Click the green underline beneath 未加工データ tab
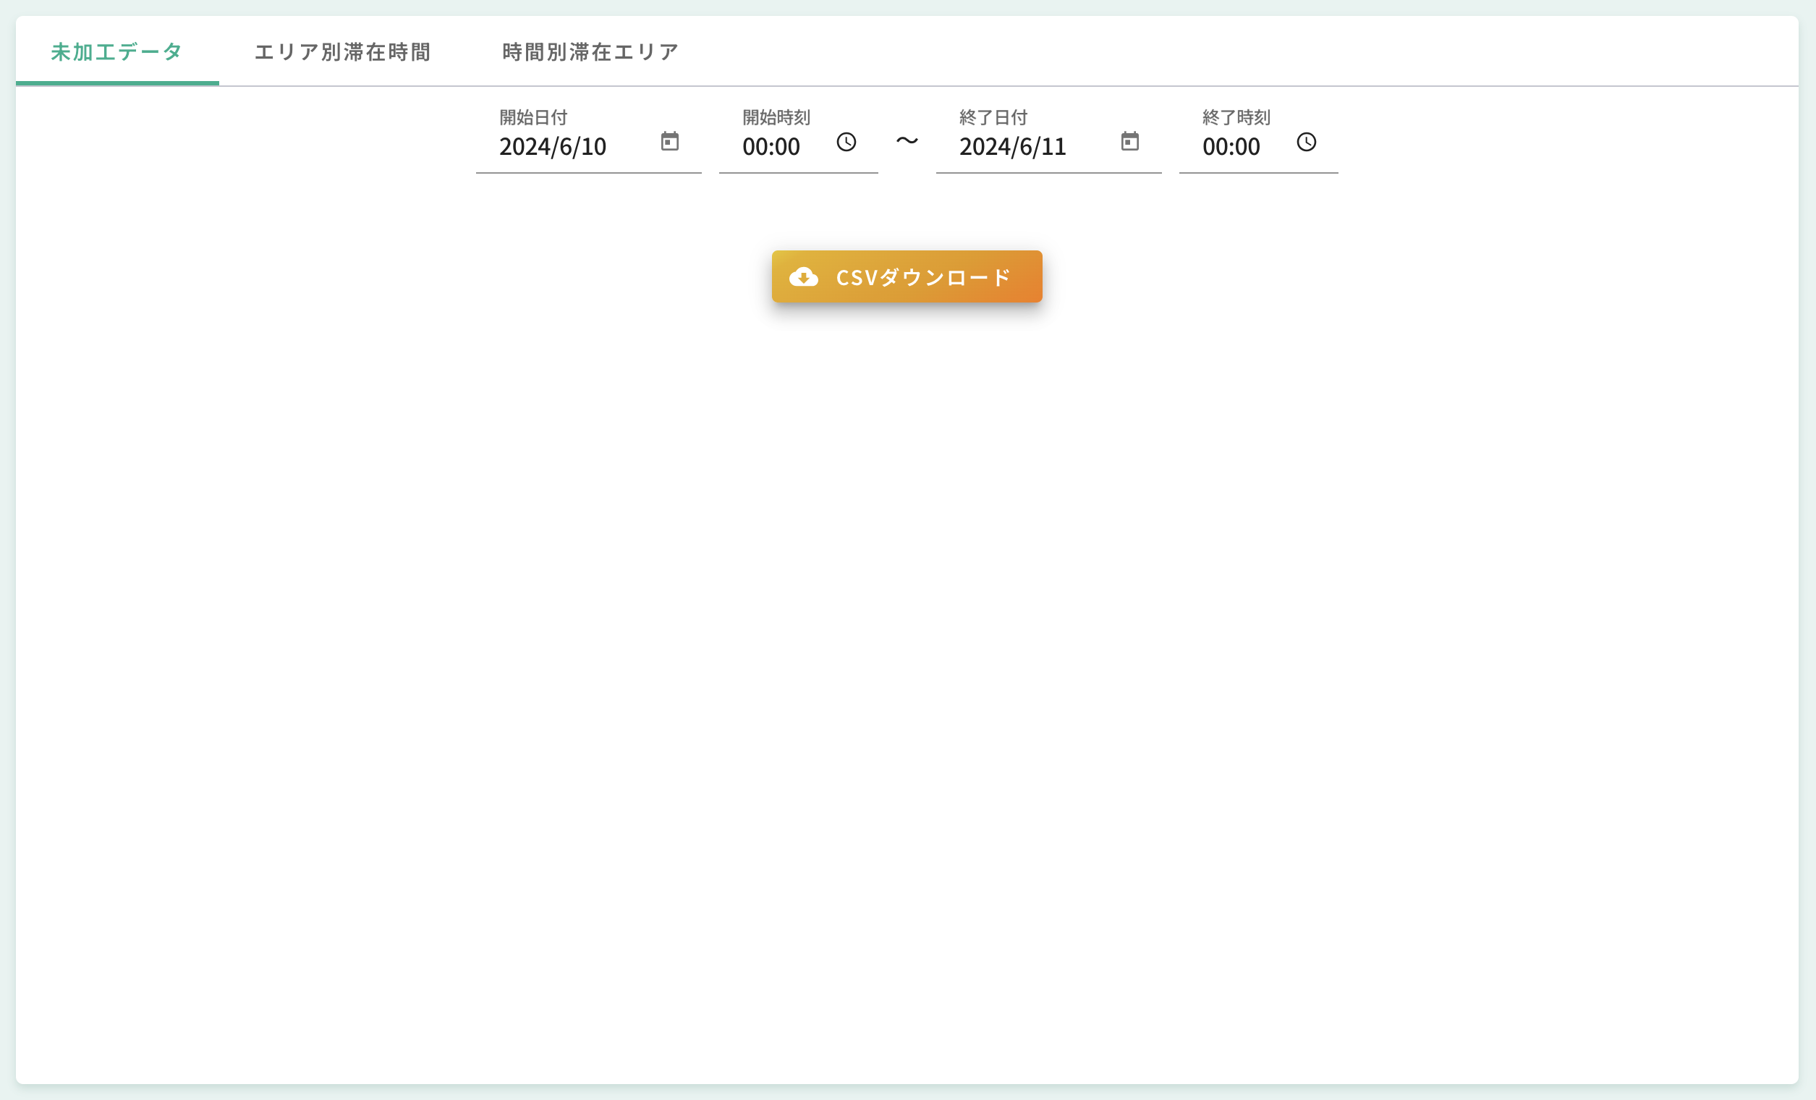The width and height of the screenshot is (1816, 1100). click(x=116, y=83)
